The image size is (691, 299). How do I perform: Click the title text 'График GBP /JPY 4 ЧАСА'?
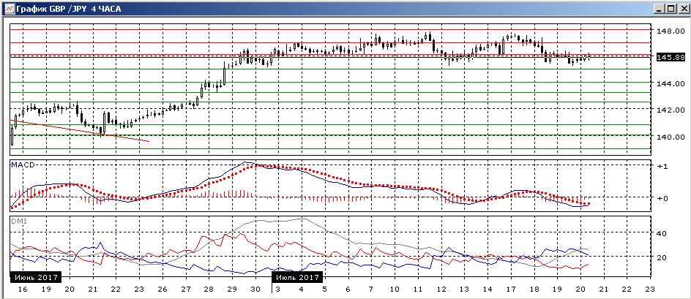pyautogui.click(x=68, y=9)
